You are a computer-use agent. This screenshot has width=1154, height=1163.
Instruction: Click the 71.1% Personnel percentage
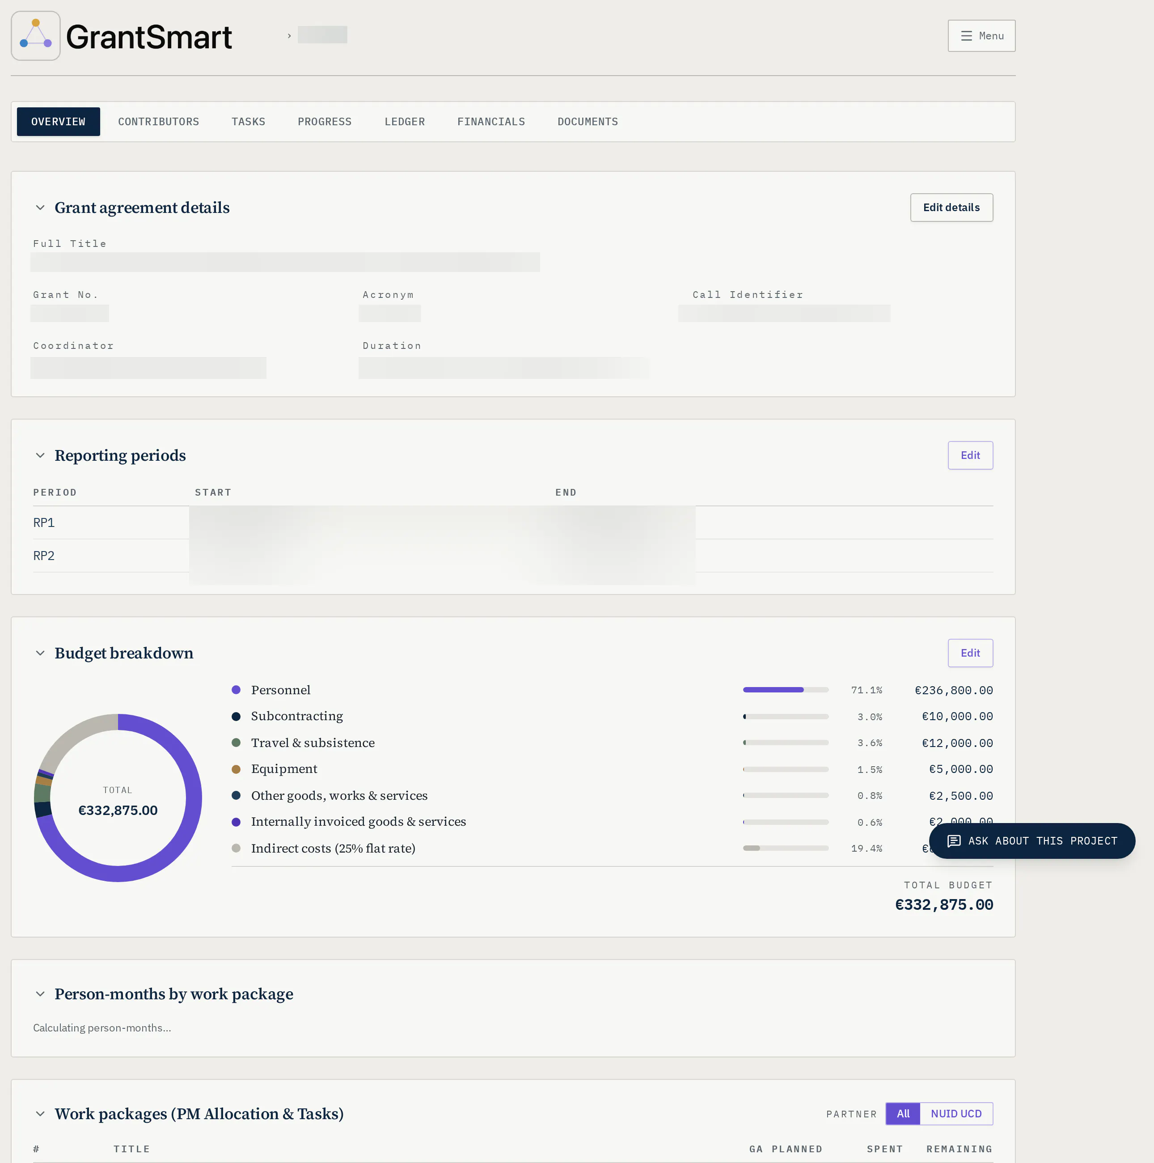pos(867,691)
